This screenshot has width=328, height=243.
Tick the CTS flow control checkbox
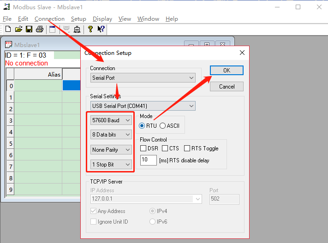pos(165,148)
